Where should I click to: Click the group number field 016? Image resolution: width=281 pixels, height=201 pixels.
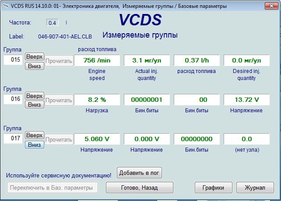pos(13,99)
